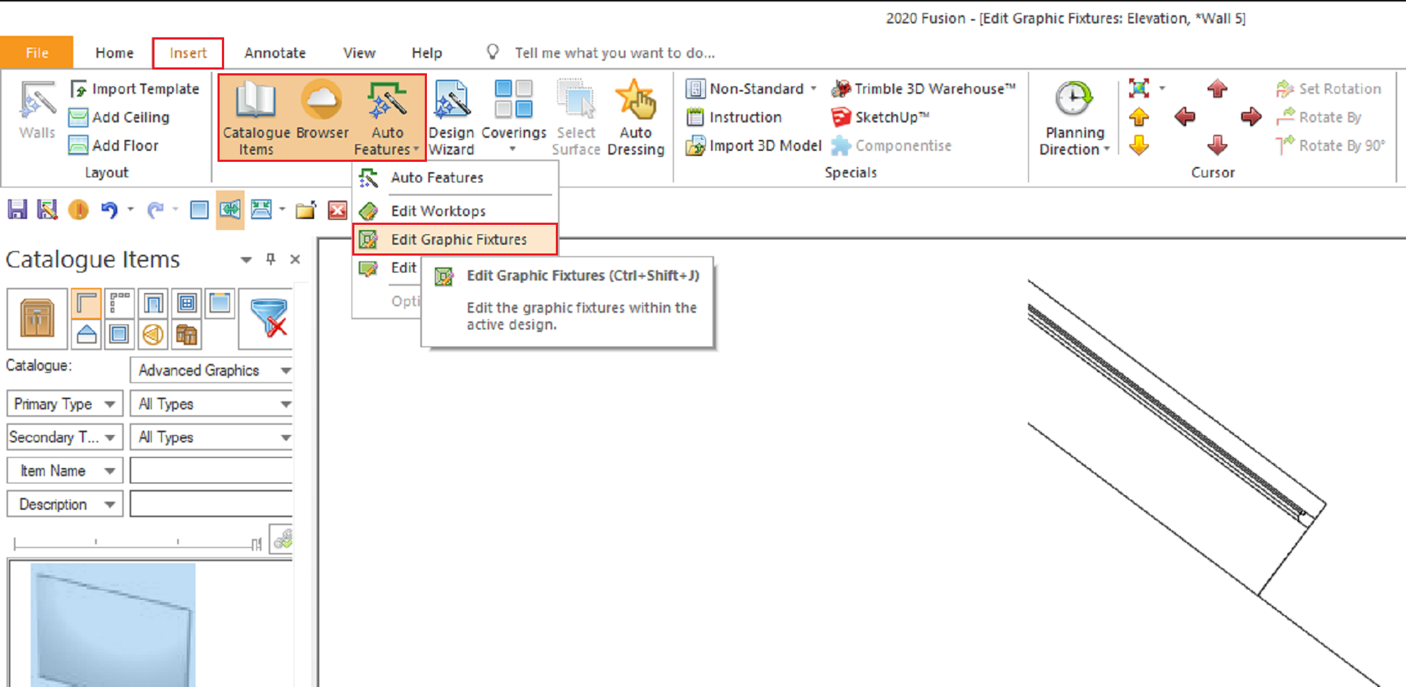Select Edit Worktops from the menu

point(438,211)
